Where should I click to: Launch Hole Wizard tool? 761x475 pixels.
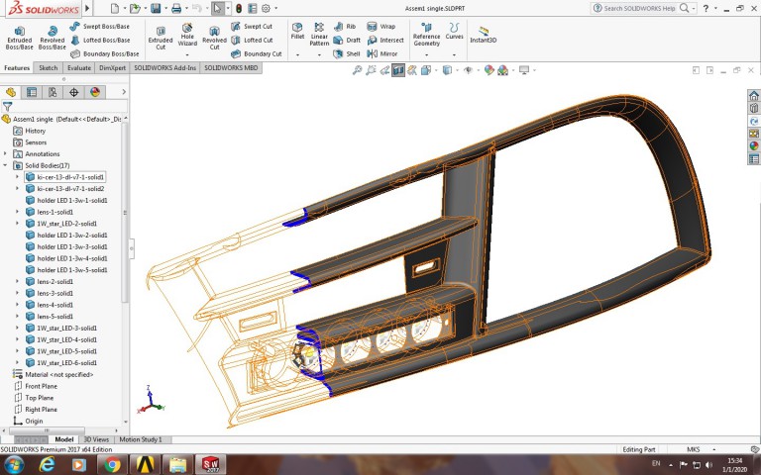pos(187,37)
